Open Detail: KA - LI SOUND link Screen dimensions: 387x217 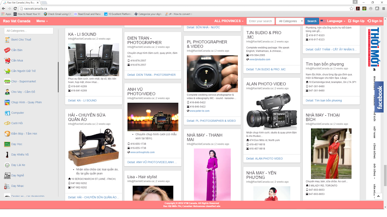pos(82,100)
